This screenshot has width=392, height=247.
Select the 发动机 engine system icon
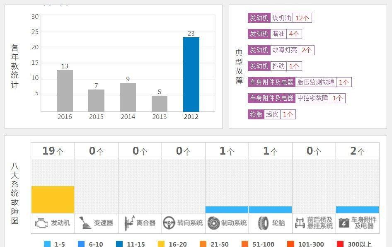pos(41,223)
